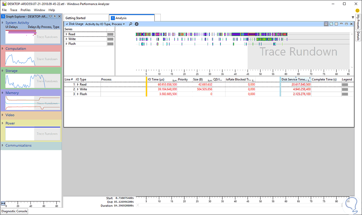Expand the Computation category
This screenshot has height=215, width=362.
click(3, 48)
